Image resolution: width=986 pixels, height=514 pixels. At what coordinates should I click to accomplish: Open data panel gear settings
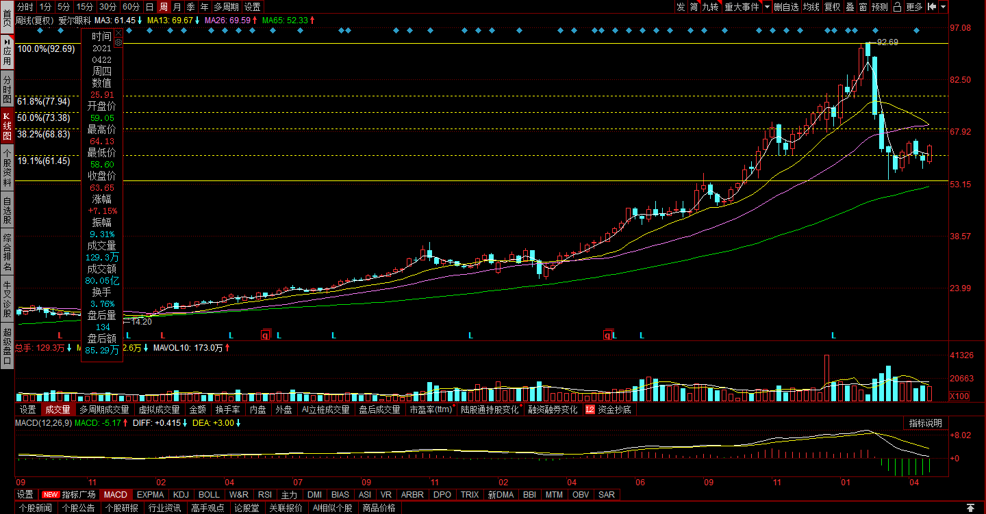pyautogui.click(x=118, y=42)
